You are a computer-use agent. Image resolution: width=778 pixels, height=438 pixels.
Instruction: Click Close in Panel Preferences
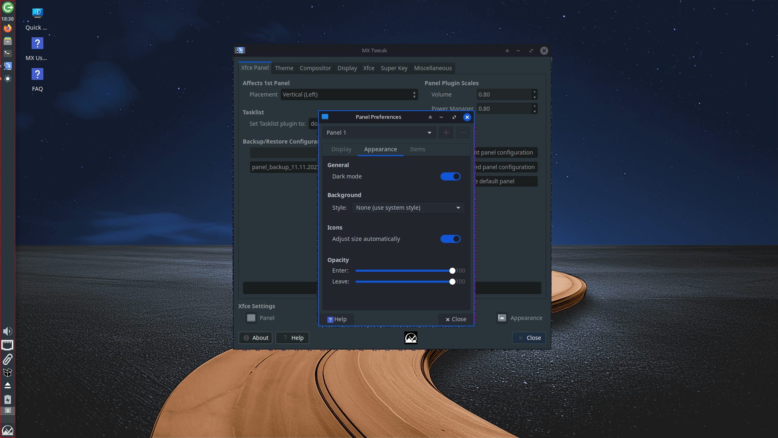pyautogui.click(x=456, y=319)
